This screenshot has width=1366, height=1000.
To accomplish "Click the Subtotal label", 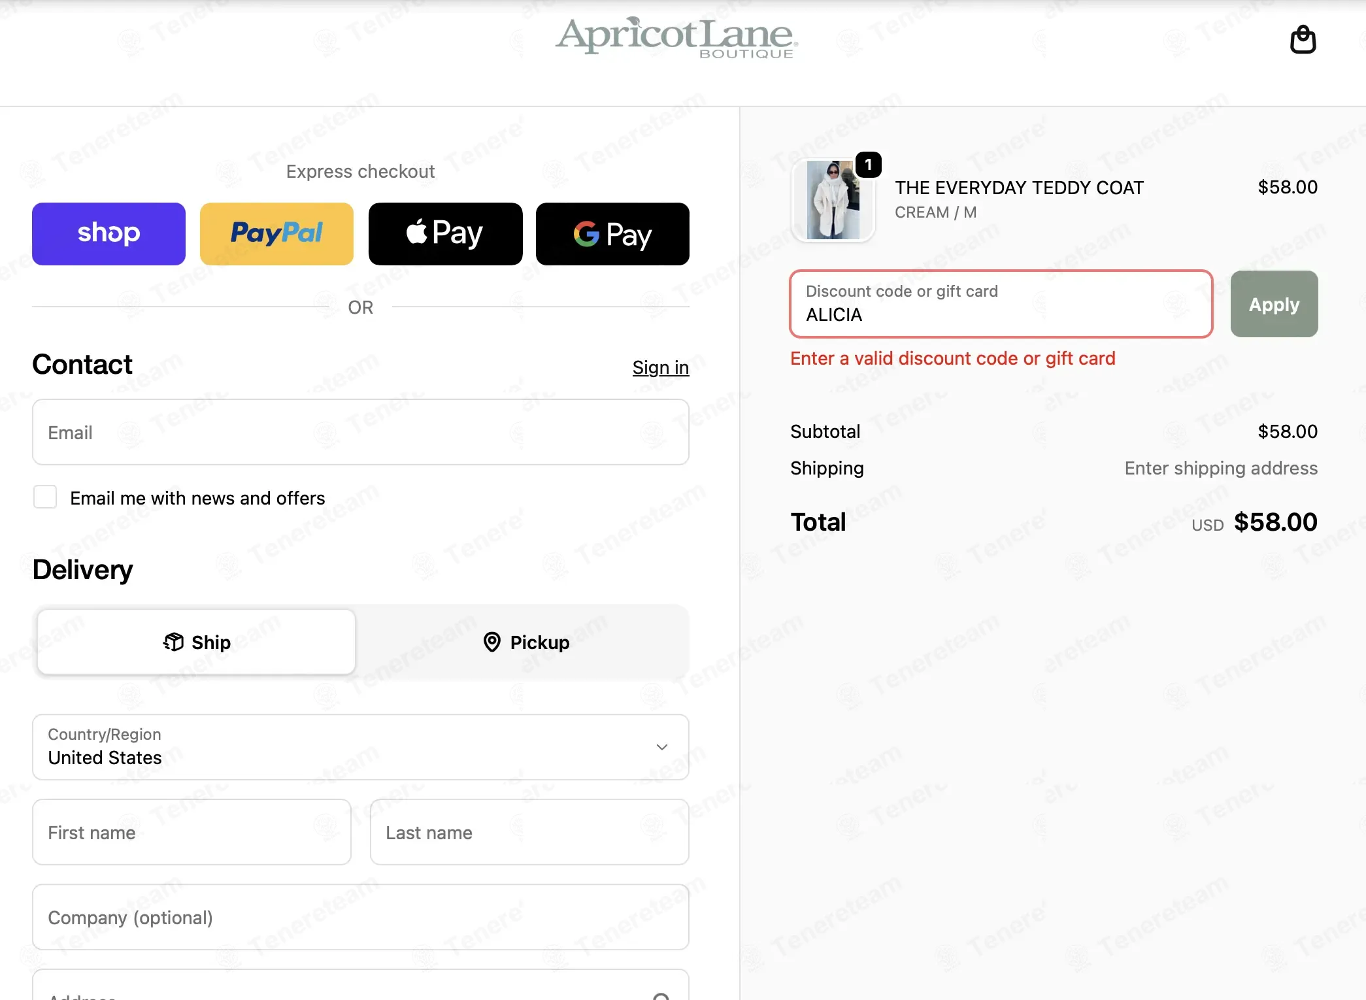I will (825, 431).
